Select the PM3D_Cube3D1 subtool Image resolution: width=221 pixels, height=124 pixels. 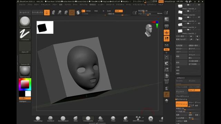click(x=188, y=13)
